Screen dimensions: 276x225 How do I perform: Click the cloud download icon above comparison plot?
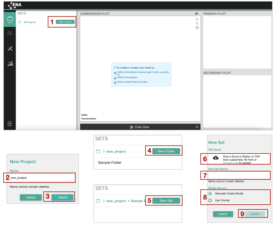click(197, 14)
